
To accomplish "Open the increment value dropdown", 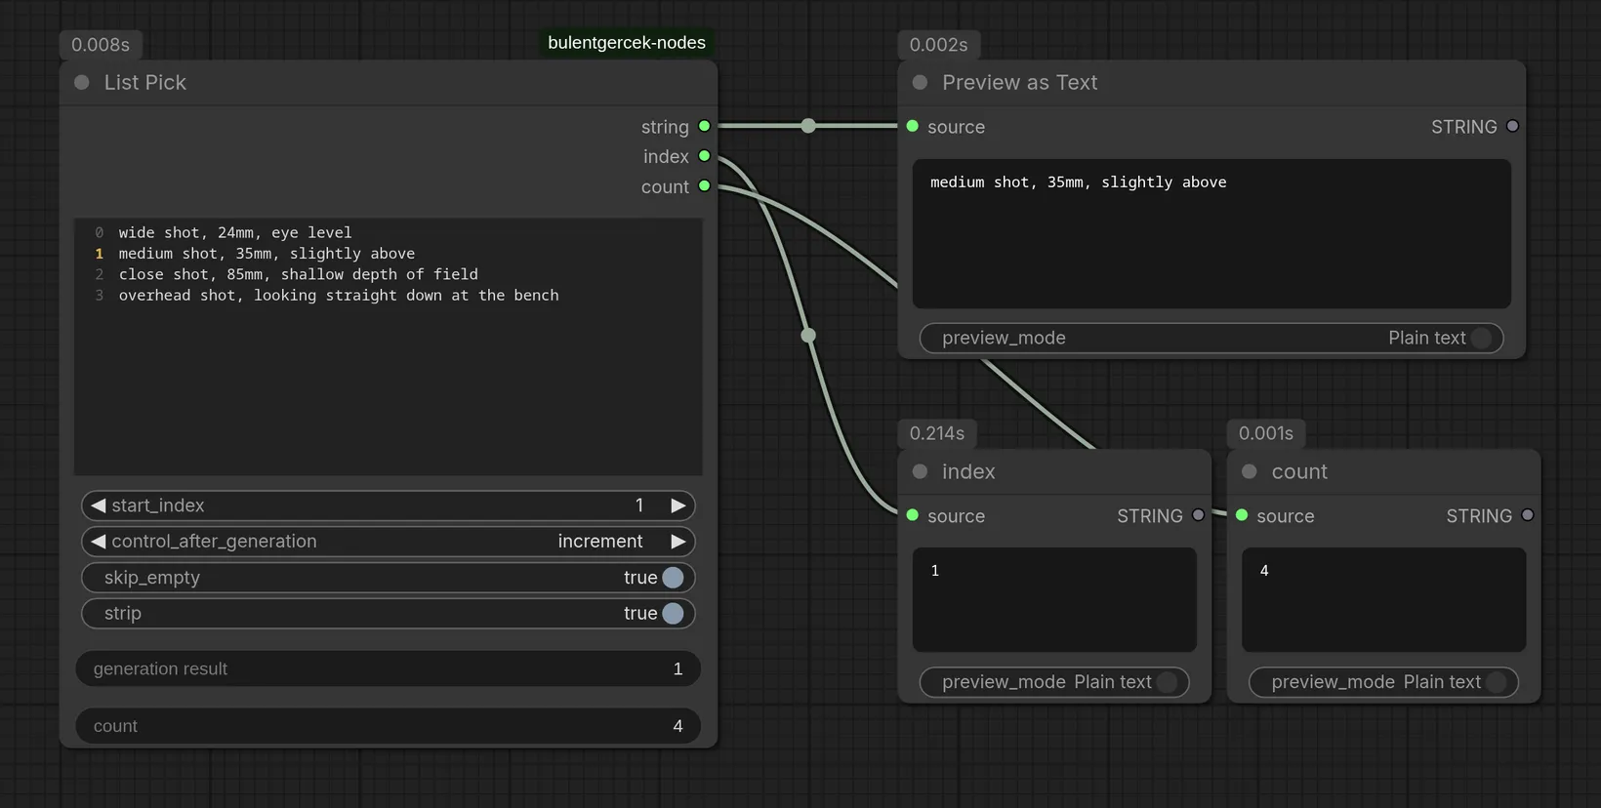I will click(x=600, y=542).
